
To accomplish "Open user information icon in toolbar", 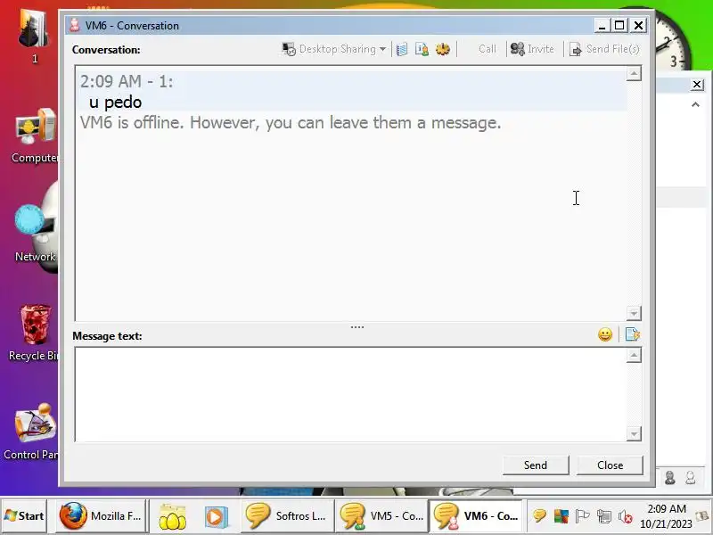I will (x=422, y=49).
